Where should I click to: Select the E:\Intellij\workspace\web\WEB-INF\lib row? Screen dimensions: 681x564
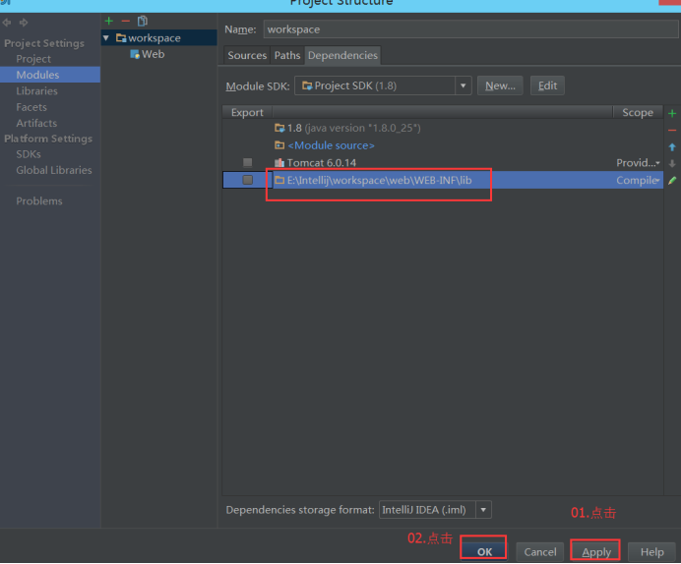[443, 180]
